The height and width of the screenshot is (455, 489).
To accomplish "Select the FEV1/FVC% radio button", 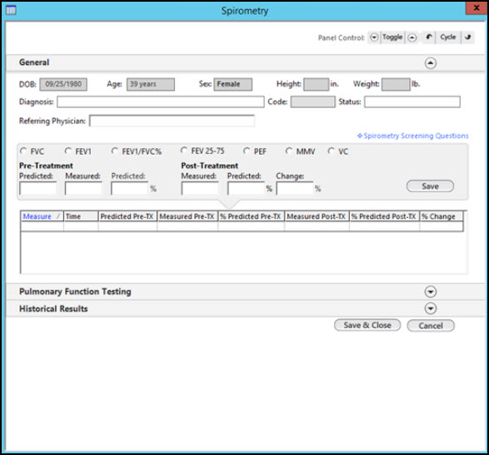I will tap(114, 151).
